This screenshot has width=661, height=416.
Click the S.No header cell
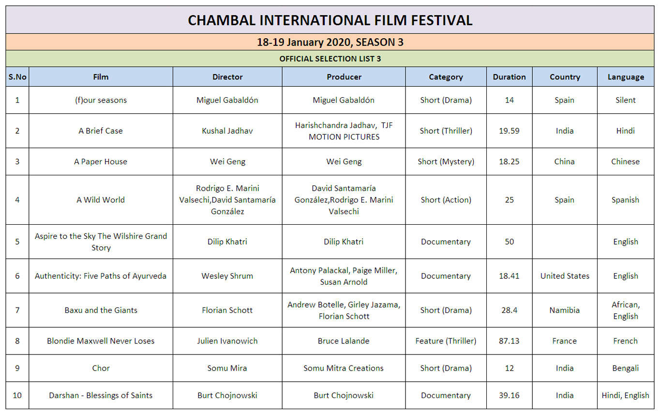17,77
